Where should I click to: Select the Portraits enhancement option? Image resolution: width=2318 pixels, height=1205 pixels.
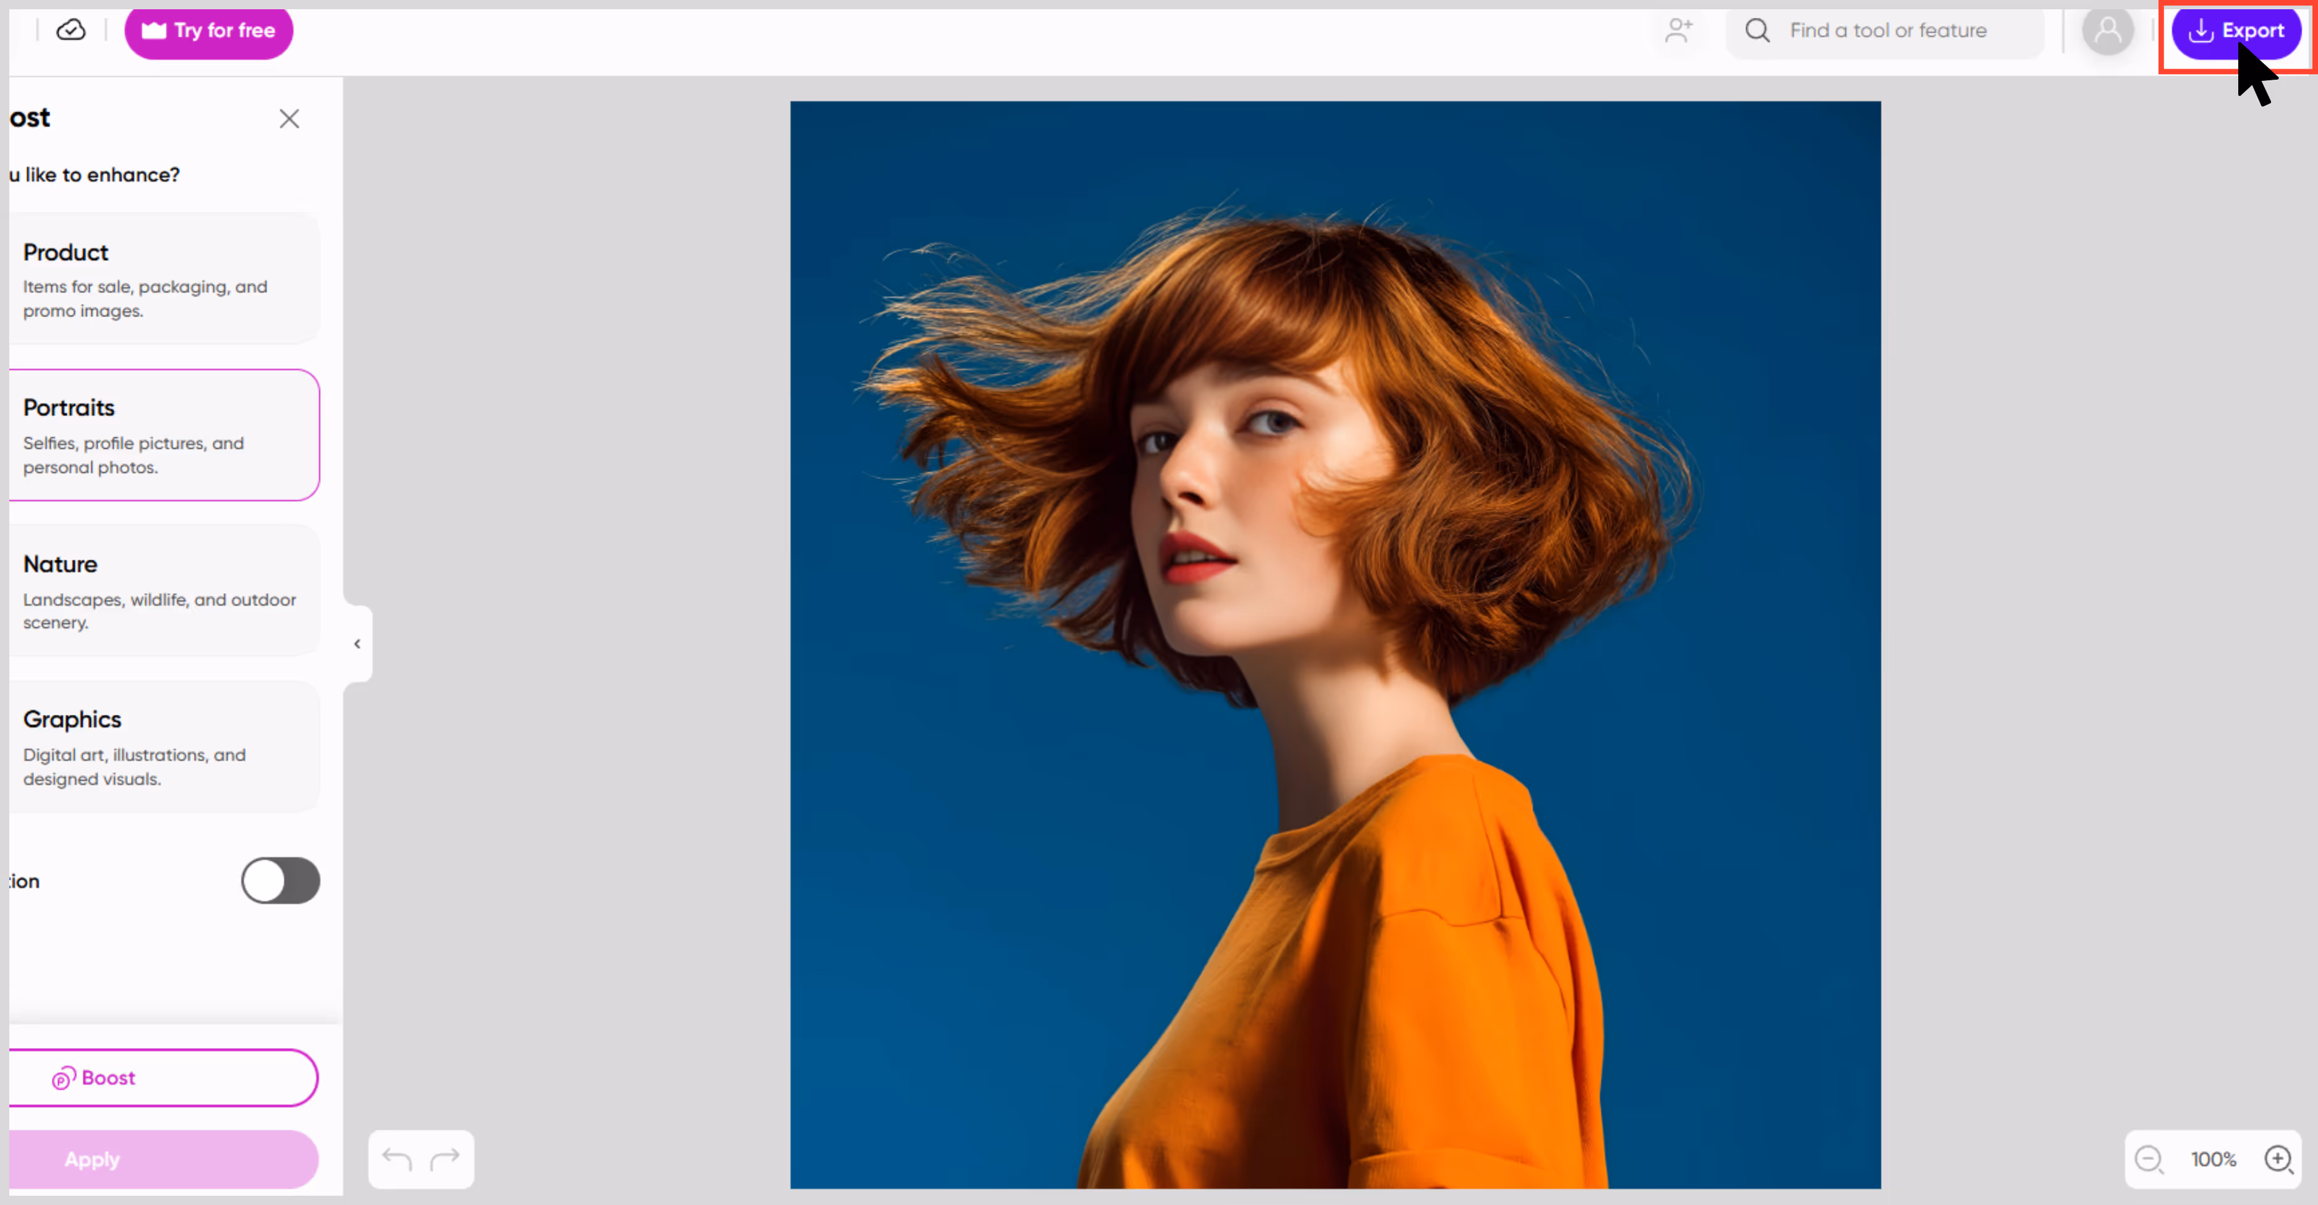(x=164, y=435)
